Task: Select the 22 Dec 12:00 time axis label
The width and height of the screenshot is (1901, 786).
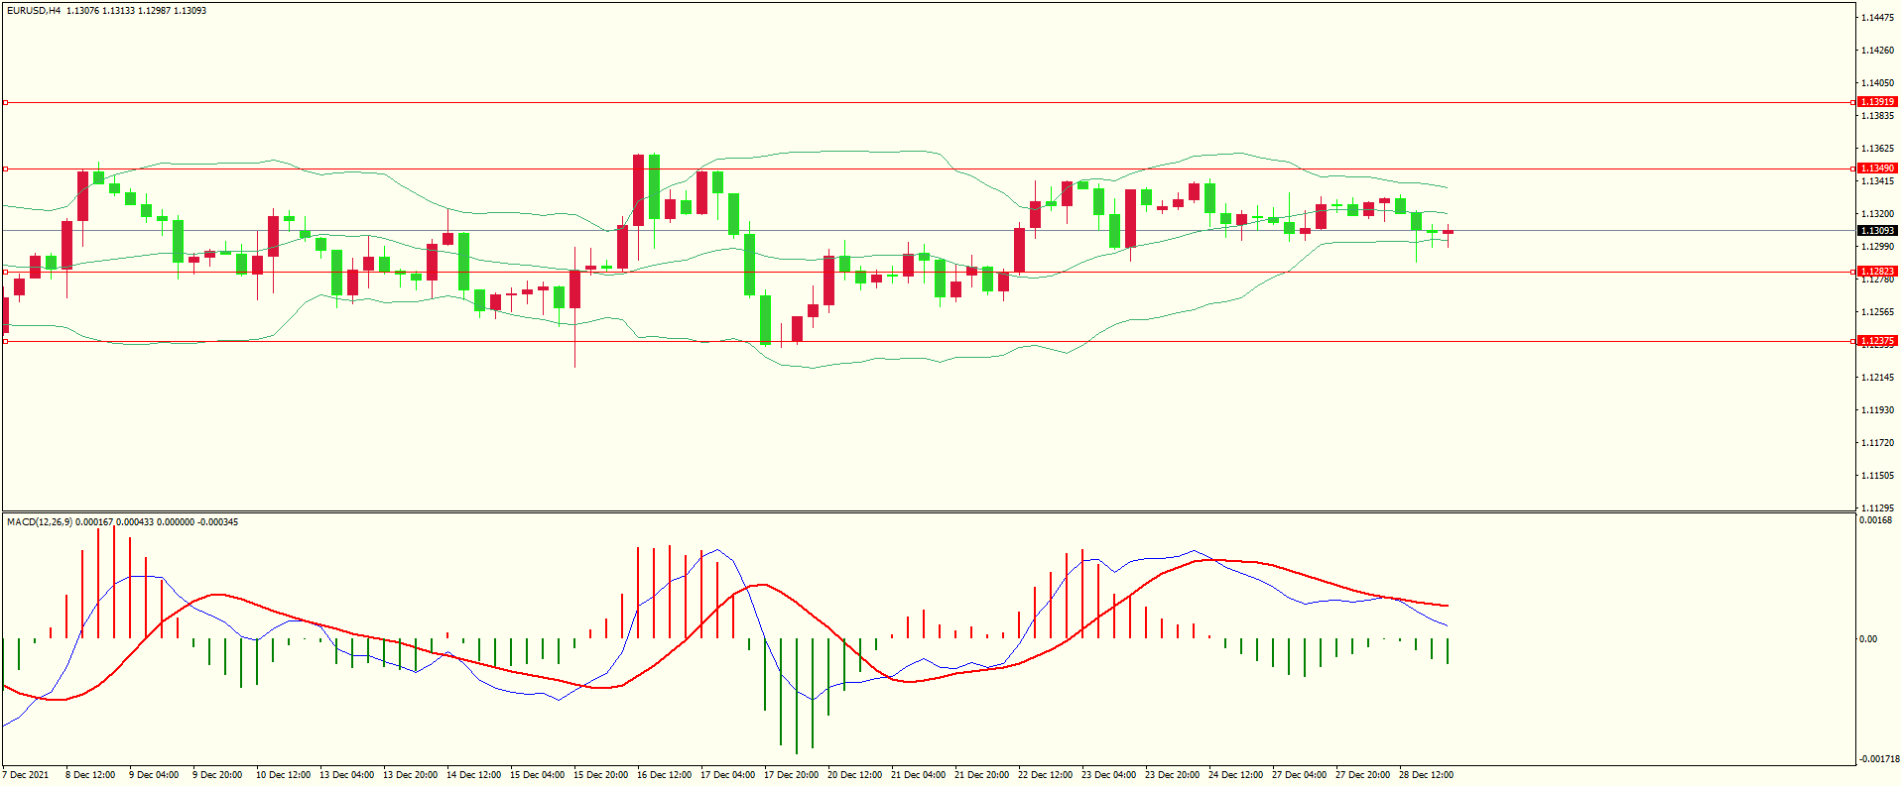Action: (x=1045, y=775)
